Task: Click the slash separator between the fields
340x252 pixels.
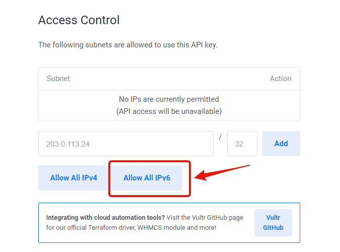Action: (221, 138)
